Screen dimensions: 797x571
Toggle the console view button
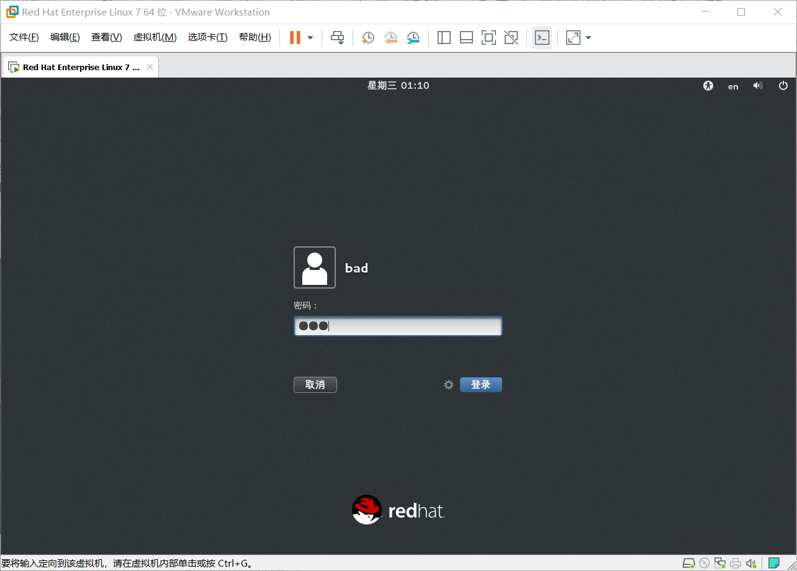coord(542,38)
